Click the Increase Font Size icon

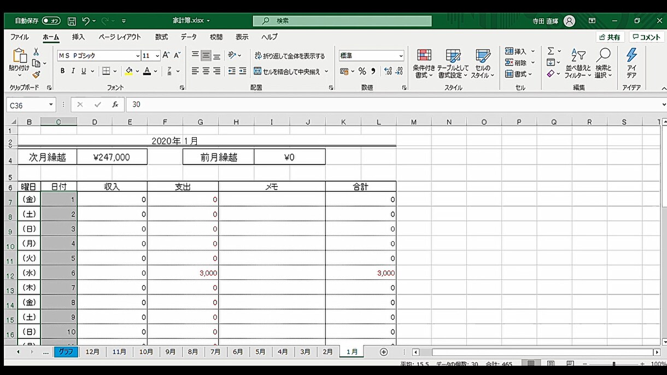pyautogui.click(x=166, y=56)
